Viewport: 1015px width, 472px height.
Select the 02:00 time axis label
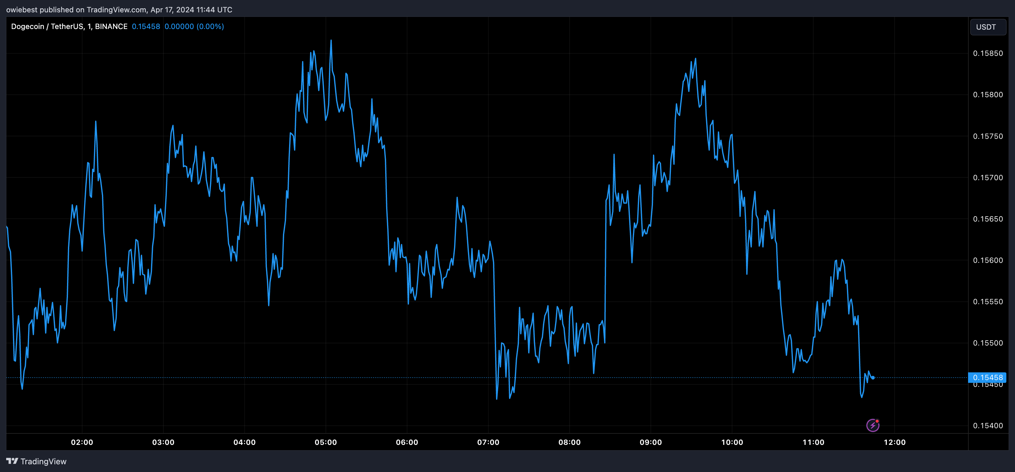coord(82,442)
